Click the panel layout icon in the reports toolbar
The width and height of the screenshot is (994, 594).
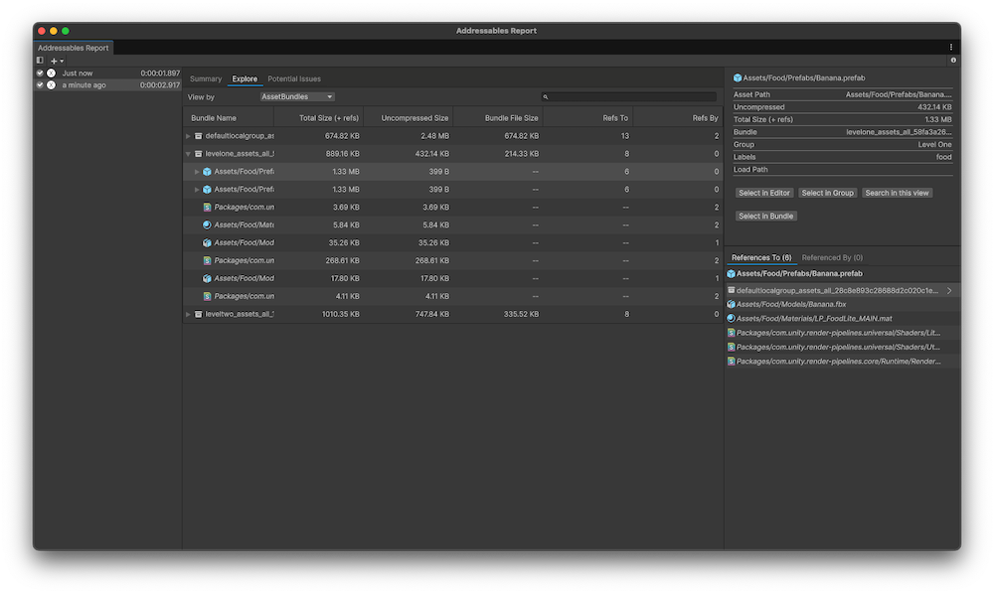tap(39, 60)
